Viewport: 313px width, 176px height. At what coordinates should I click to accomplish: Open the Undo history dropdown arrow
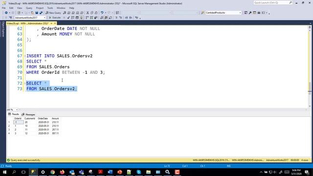106,13
